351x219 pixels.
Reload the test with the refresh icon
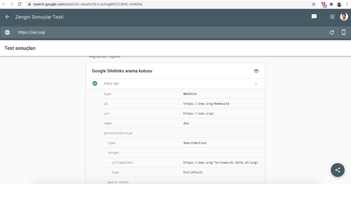pos(332,32)
